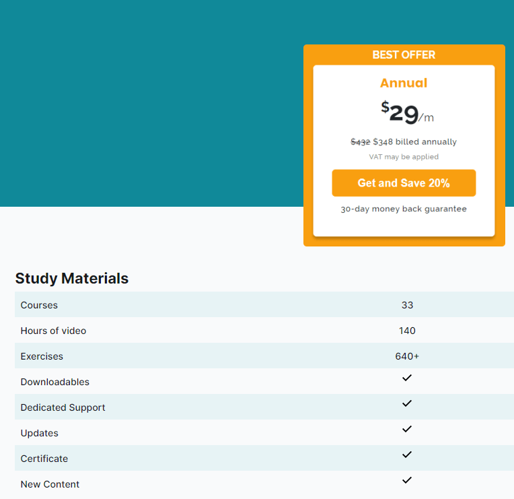Click the BEST OFFER banner label

tap(404, 55)
